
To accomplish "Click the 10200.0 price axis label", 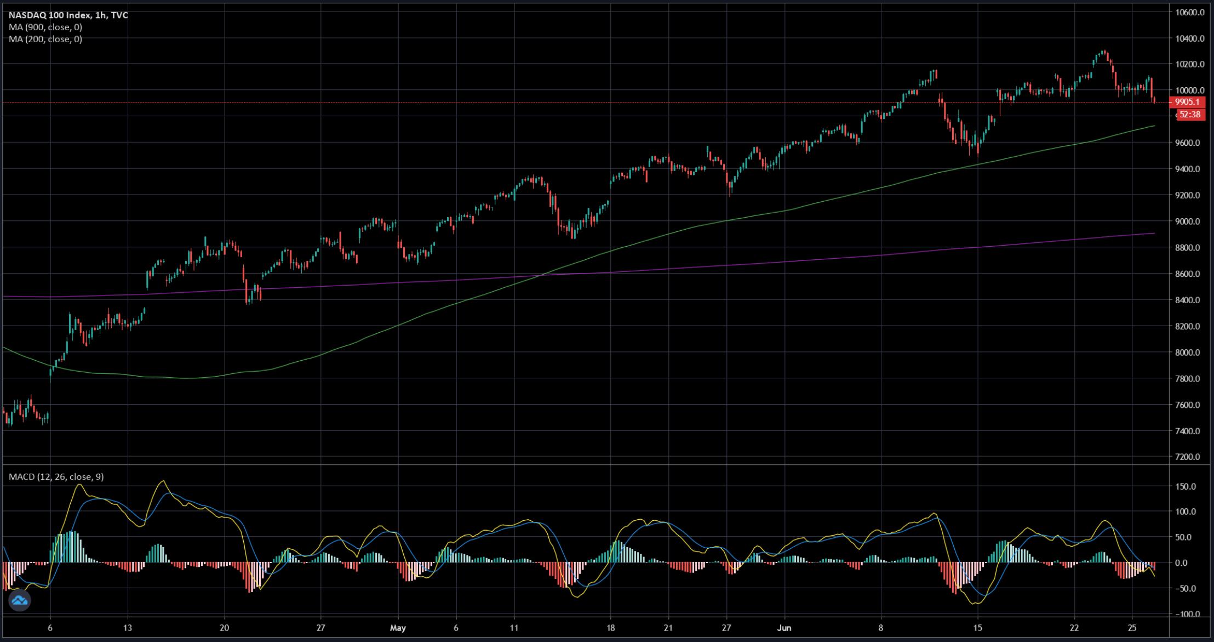I will 1190,64.
